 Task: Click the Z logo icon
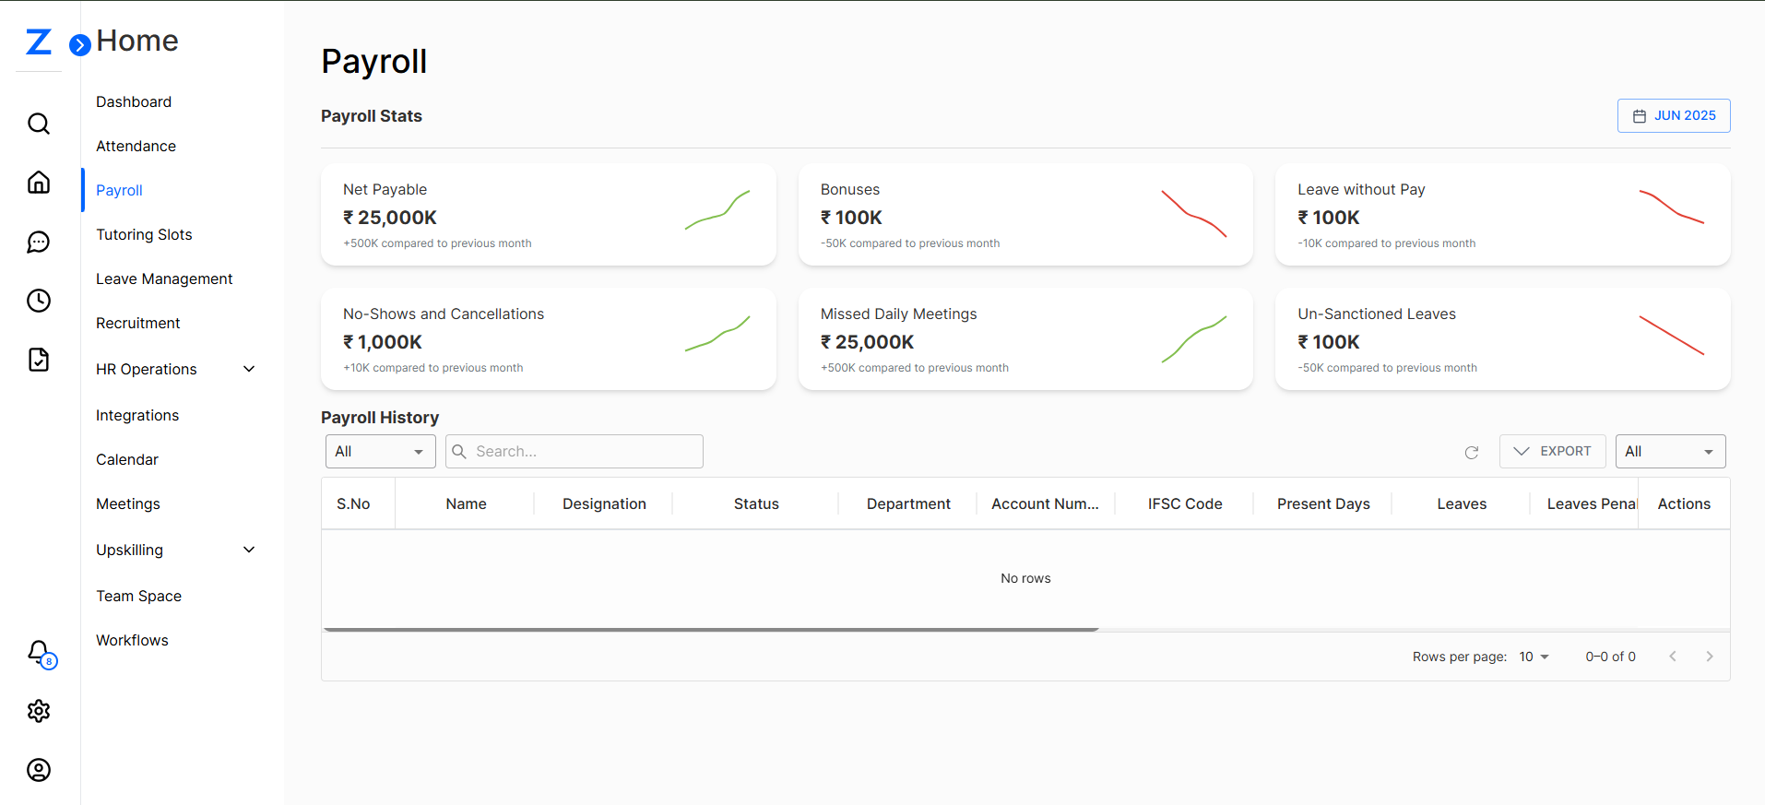[39, 41]
